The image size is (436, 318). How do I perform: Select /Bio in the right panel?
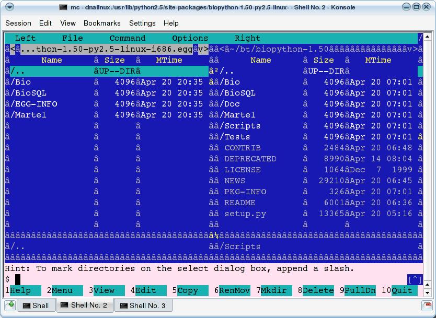316,82
